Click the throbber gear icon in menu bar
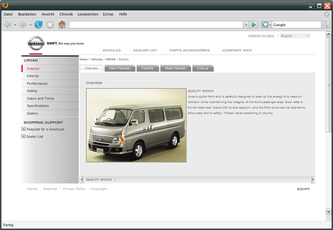Image resolution: width=333 pixels, height=230 pixels. [326, 14]
